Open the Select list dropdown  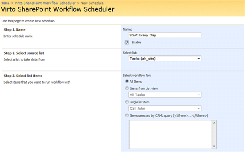[x=165, y=59]
